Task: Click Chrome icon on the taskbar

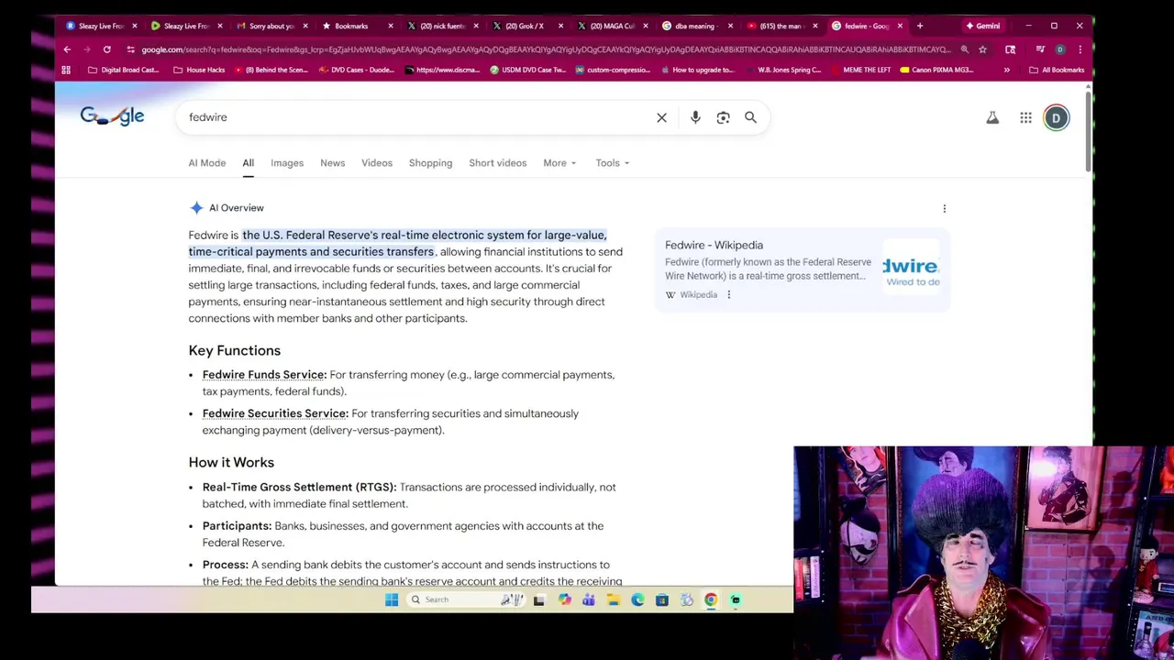Action: point(711,599)
